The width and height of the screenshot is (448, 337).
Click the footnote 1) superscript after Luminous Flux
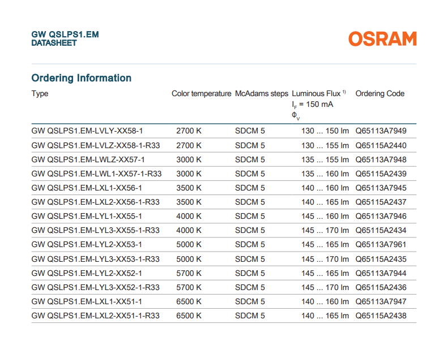click(x=344, y=92)
